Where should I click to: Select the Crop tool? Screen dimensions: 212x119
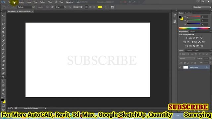[x=3, y=32]
